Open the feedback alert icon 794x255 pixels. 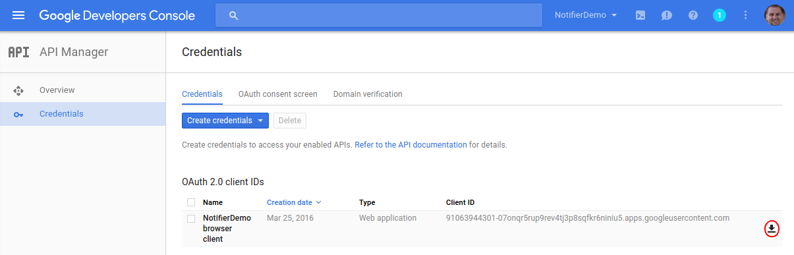[x=666, y=15]
